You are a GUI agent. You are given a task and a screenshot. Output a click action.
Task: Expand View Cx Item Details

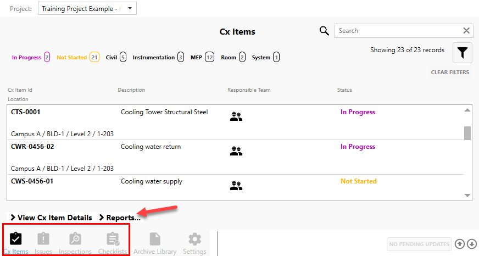tap(51, 218)
